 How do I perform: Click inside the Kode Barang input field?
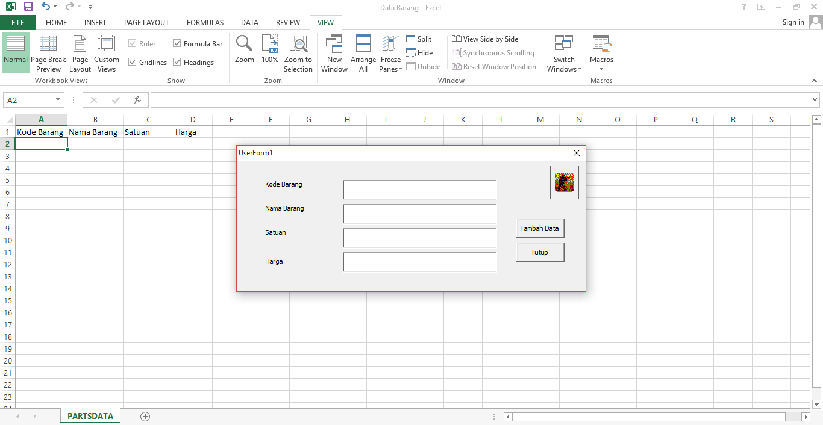coord(419,190)
